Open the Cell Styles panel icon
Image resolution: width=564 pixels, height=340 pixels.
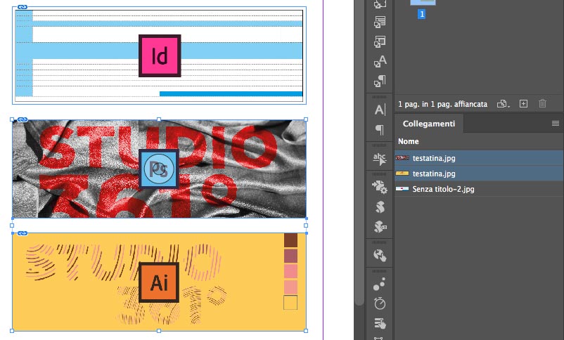click(x=380, y=41)
